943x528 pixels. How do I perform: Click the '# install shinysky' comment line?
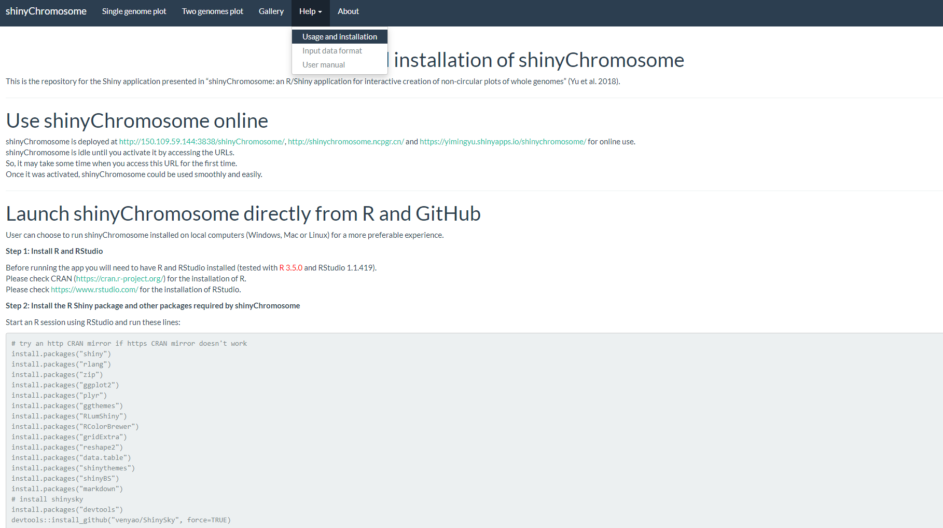(x=47, y=499)
